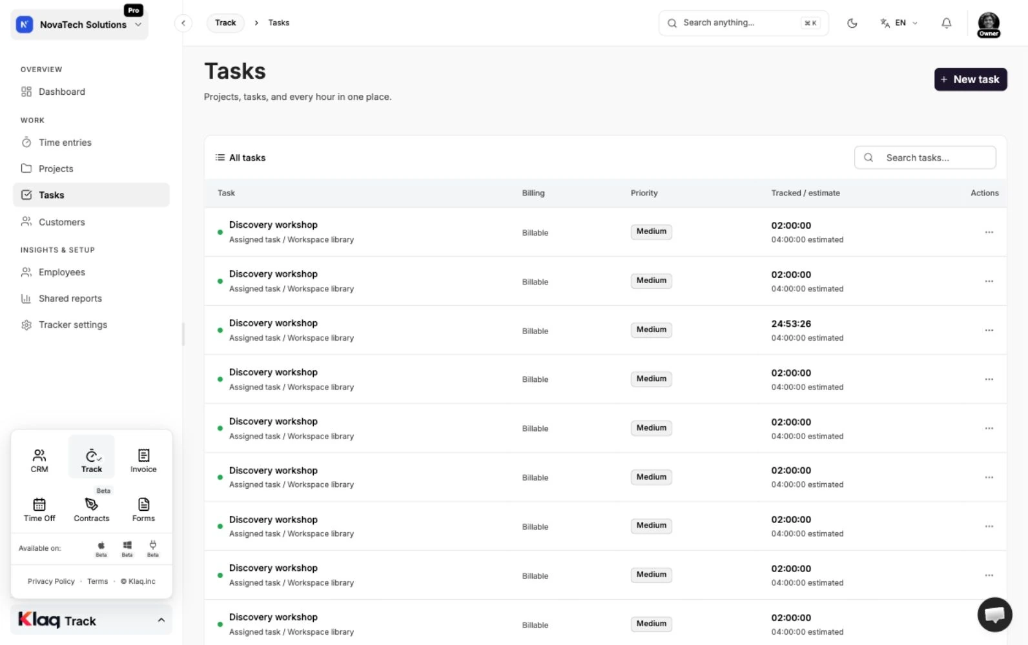
Task: Open the Terms link
Action: click(x=98, y=582)
